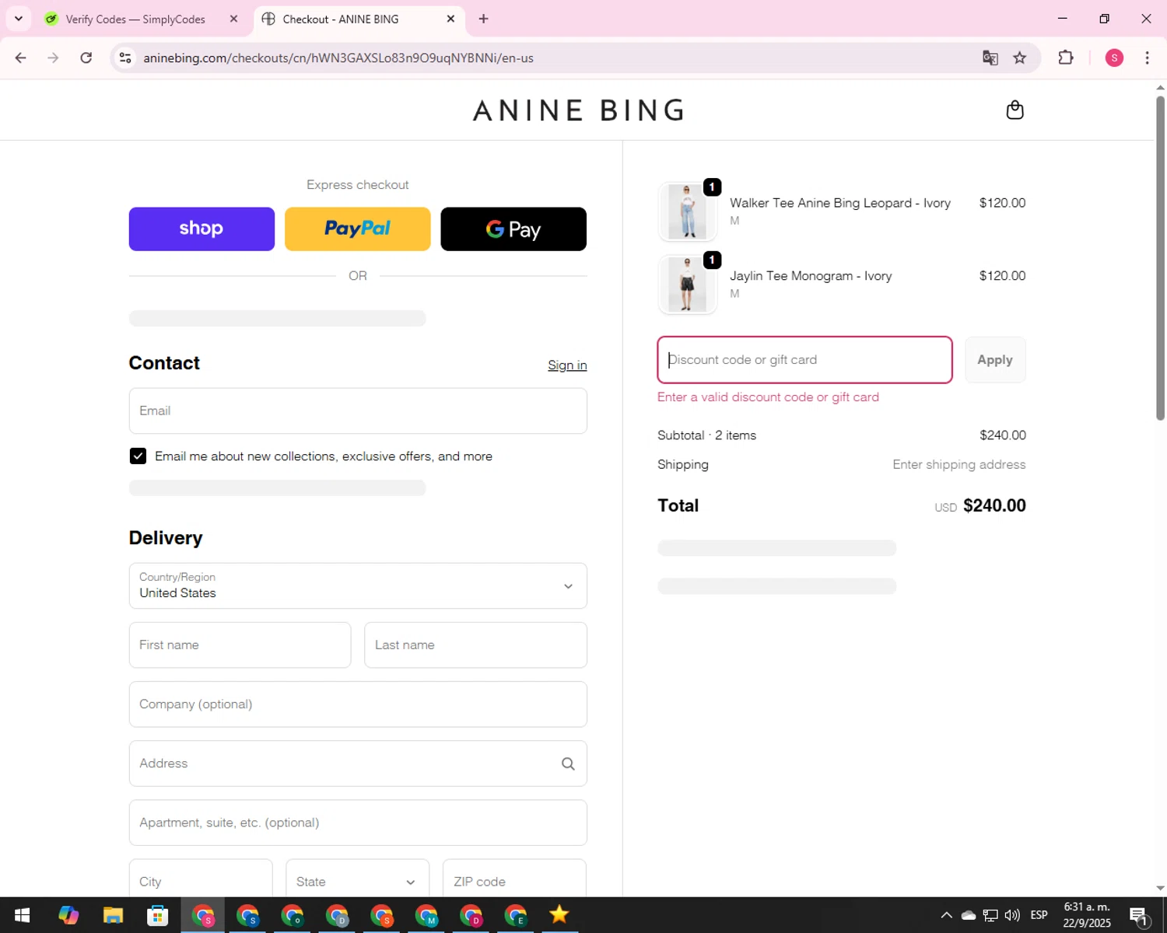Click the Total $240.00 amount
Image resolution: width=1167 pixels, height=933 pixels.
coord(994,505)
